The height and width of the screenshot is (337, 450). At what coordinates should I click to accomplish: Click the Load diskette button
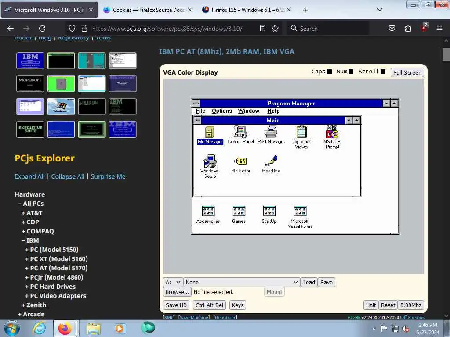309,282
